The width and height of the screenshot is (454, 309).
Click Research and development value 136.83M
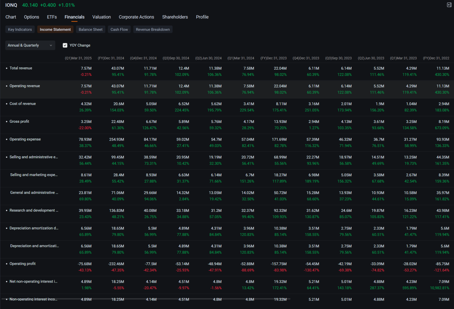[117, 210]
